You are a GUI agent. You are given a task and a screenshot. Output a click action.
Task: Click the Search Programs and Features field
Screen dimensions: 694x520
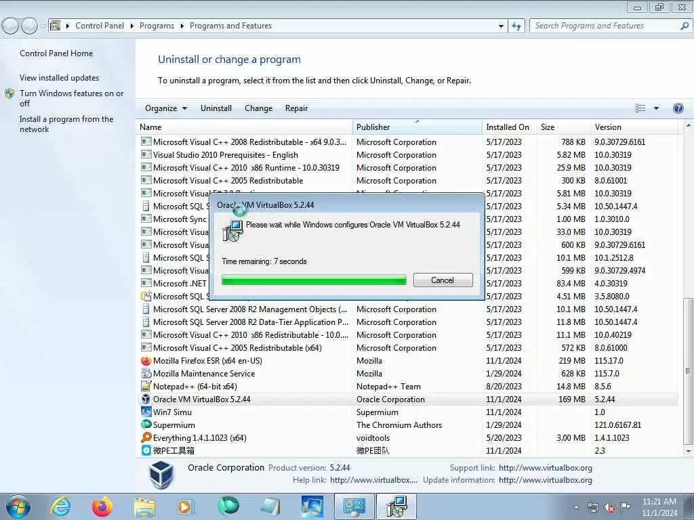[x=605, y=26]
